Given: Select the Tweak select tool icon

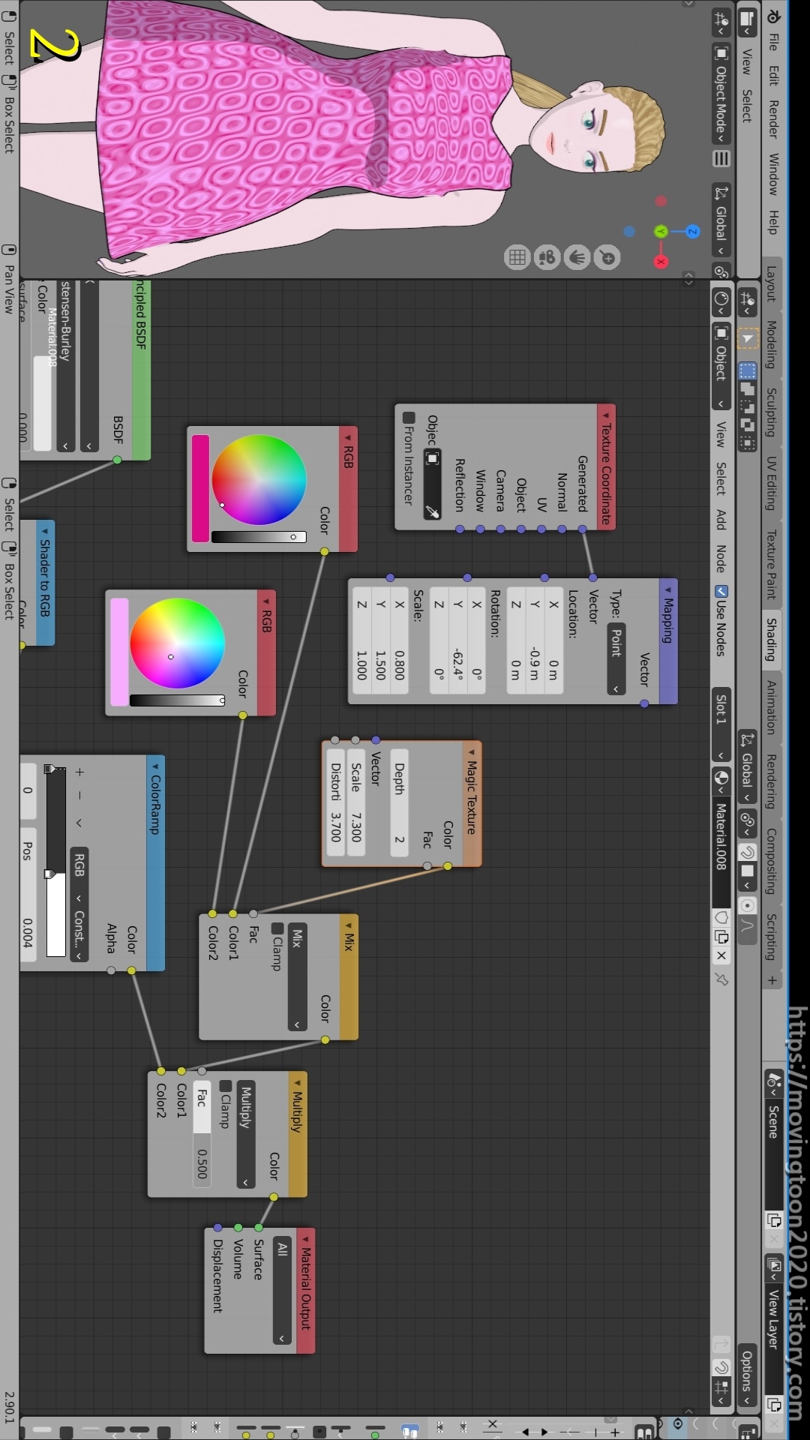Looking at the screenshot, I should tap(748, 339).
